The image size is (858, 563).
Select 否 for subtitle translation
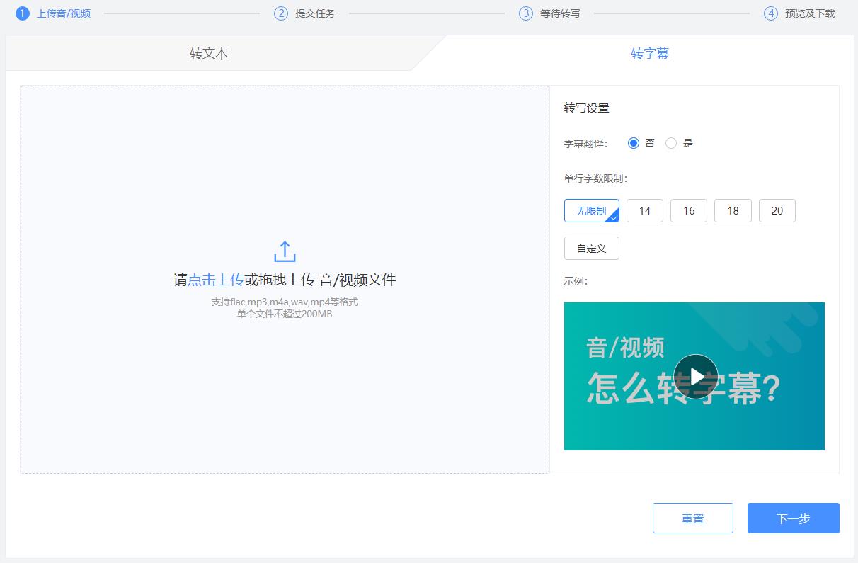coord(634,143)
